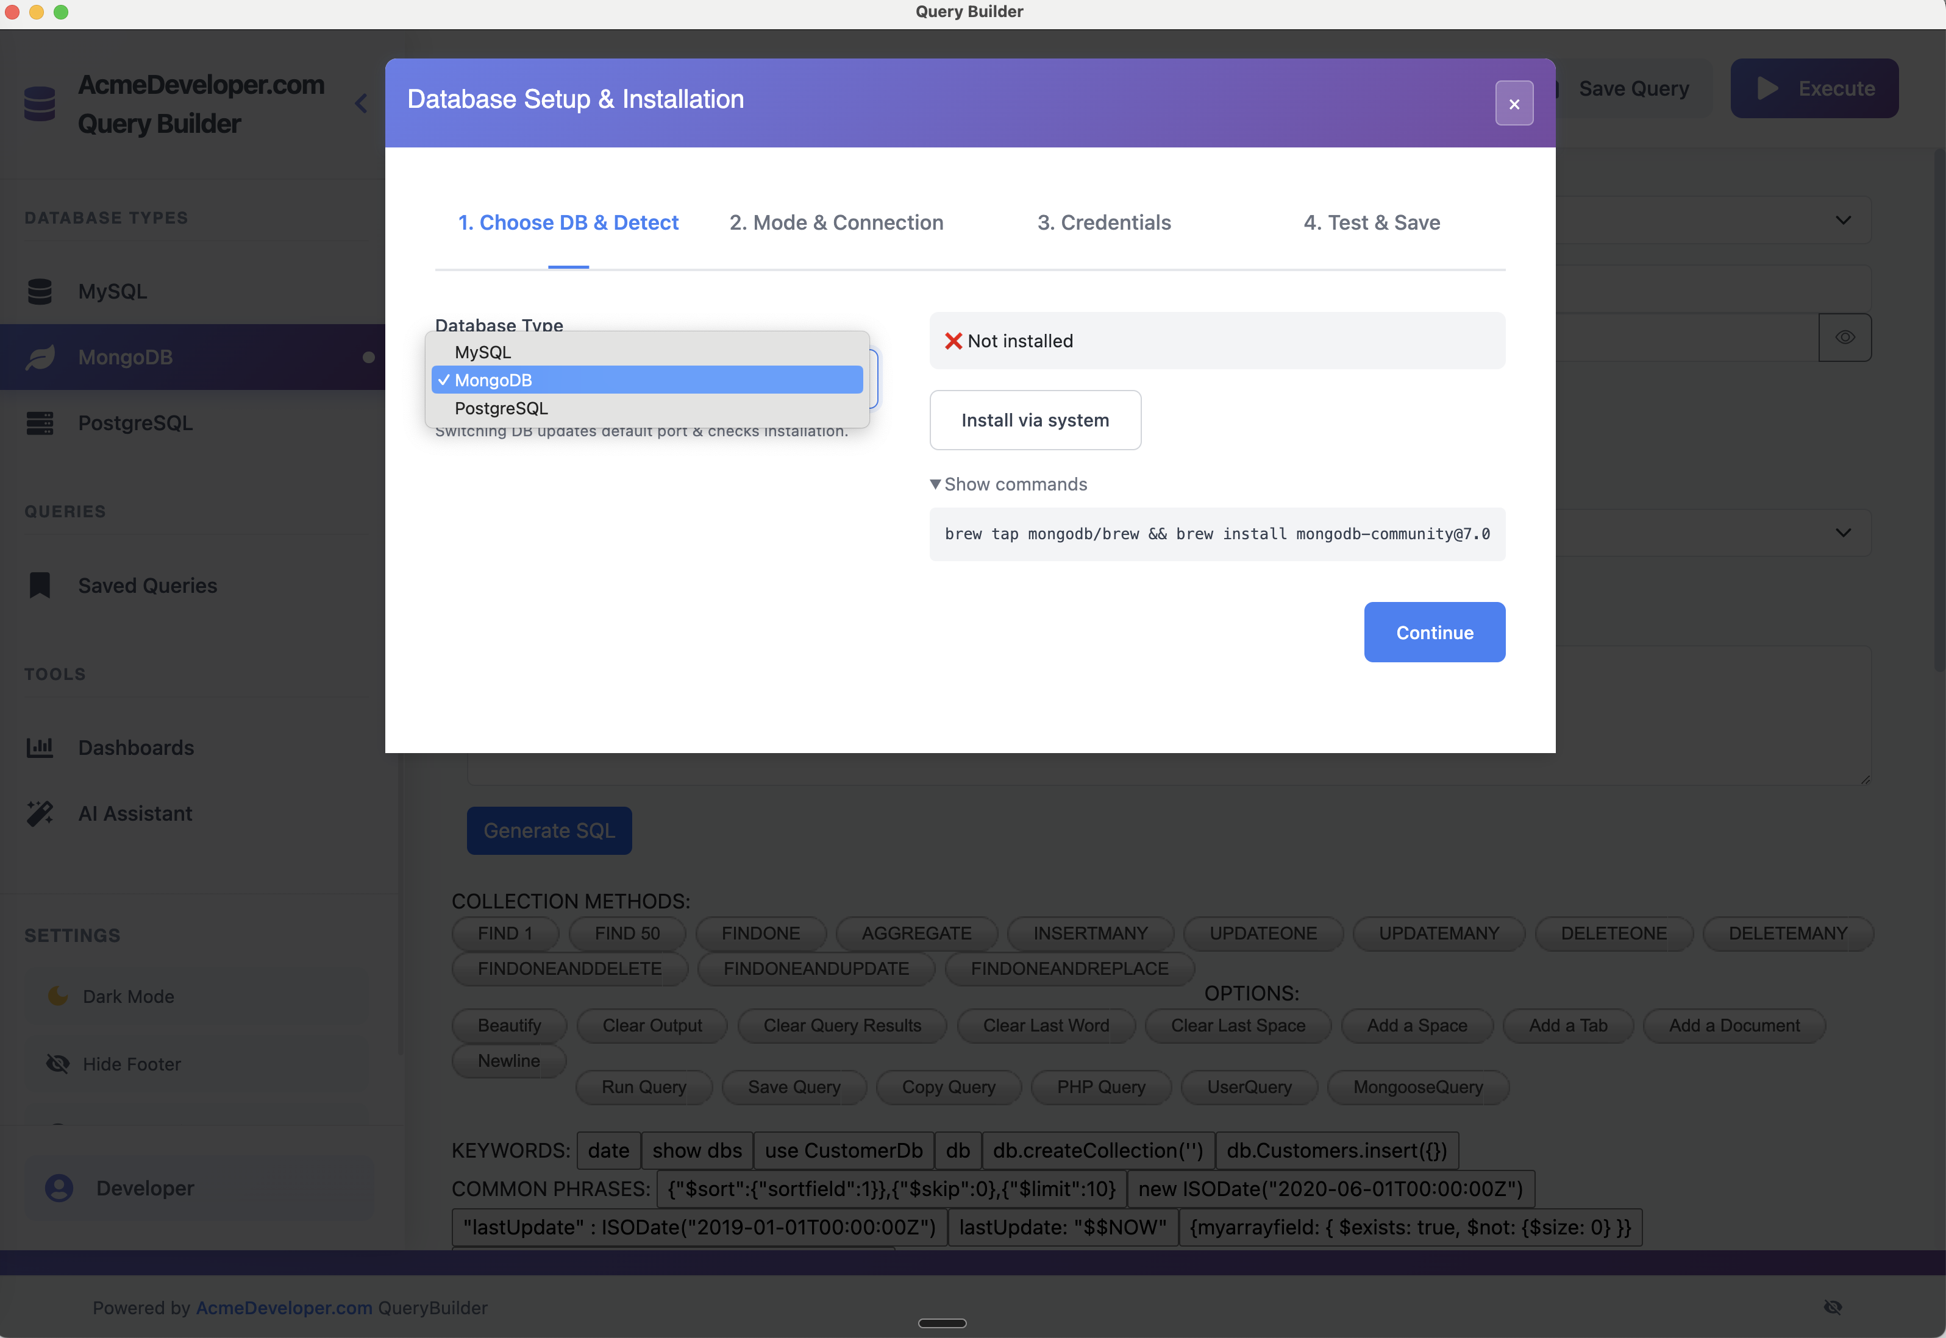Click the brew install command text
The height and width of the screenshot is (1338, 1946).
1217,534
